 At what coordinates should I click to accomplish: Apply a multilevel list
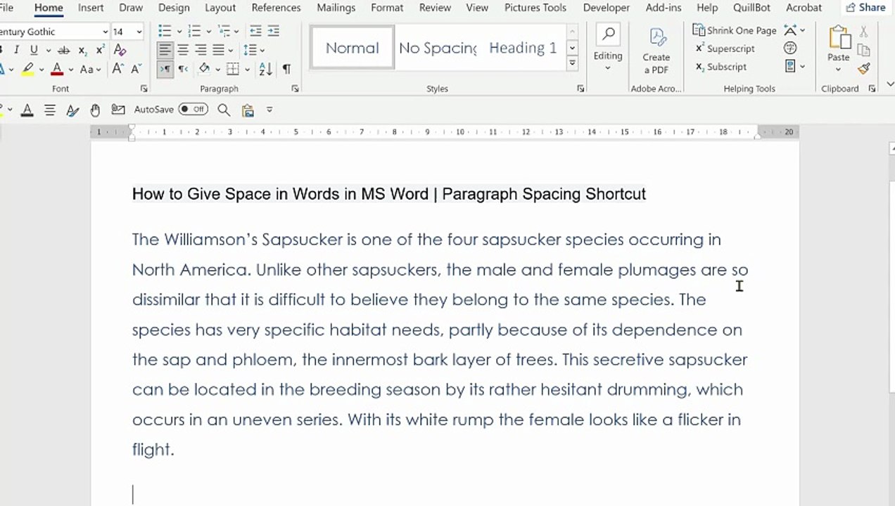pyautogui.click(x=224, y=31)
